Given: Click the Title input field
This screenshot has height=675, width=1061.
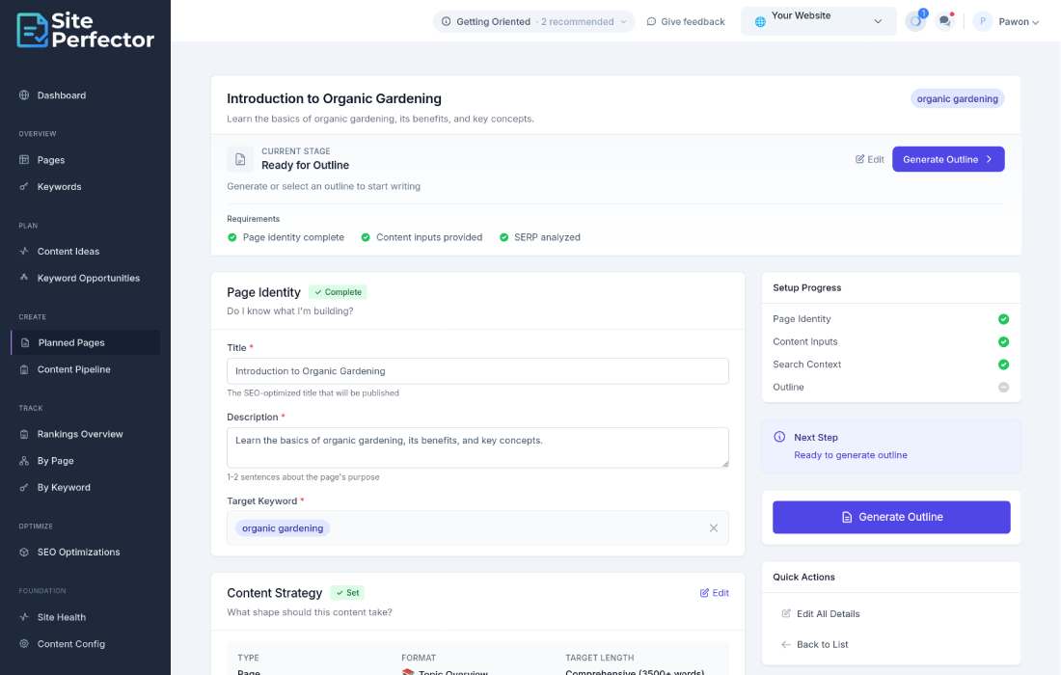Looking at the screenshot, I should pos(477,371).
